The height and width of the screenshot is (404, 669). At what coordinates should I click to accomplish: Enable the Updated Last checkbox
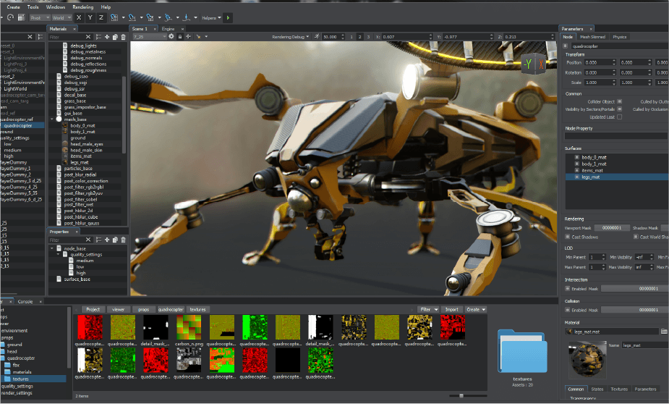coord(621,117)
